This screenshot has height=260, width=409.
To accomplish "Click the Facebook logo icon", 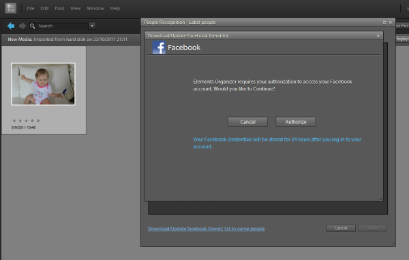I will pos(159,47).
